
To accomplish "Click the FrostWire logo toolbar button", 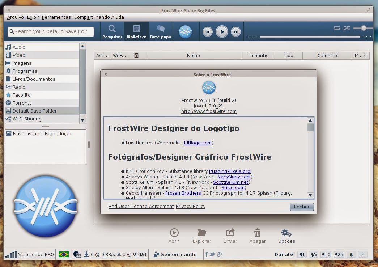I will [185, 31].
